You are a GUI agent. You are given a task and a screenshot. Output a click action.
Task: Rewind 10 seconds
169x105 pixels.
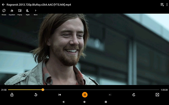coord(36,95)
